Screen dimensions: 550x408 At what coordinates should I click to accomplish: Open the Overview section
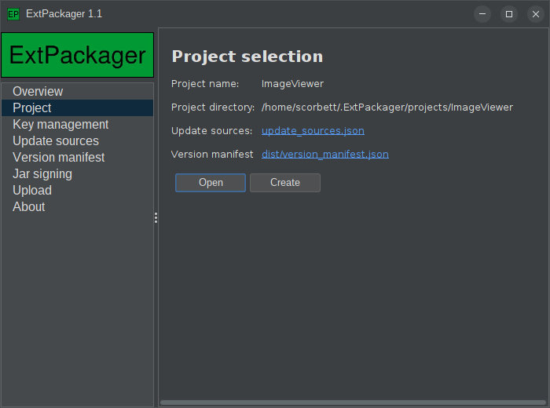(x=78, y=91)
